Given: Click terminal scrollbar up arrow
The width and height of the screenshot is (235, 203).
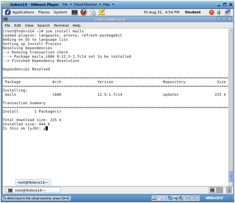Looking at the screenshot, I should click(x=231, y=31).
